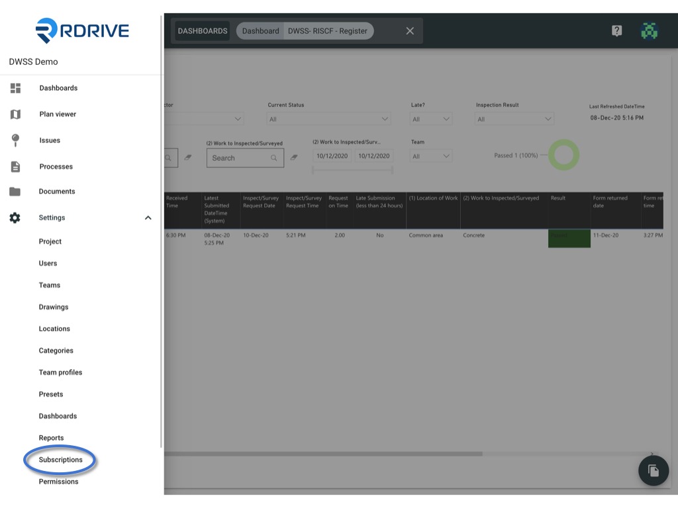Viewport: 678px width, 508px height.
Task: Open the Inspection Result dropdown
Action: tap(514, 119)
